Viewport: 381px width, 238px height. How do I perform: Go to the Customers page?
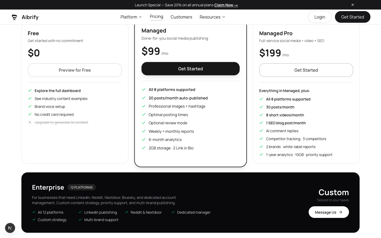tap(181, 17)
